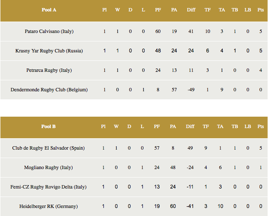Select Krasny Yar Rugby Club (Russia) row
This screenshot has width=268, height=216.
tap(49, 51)
